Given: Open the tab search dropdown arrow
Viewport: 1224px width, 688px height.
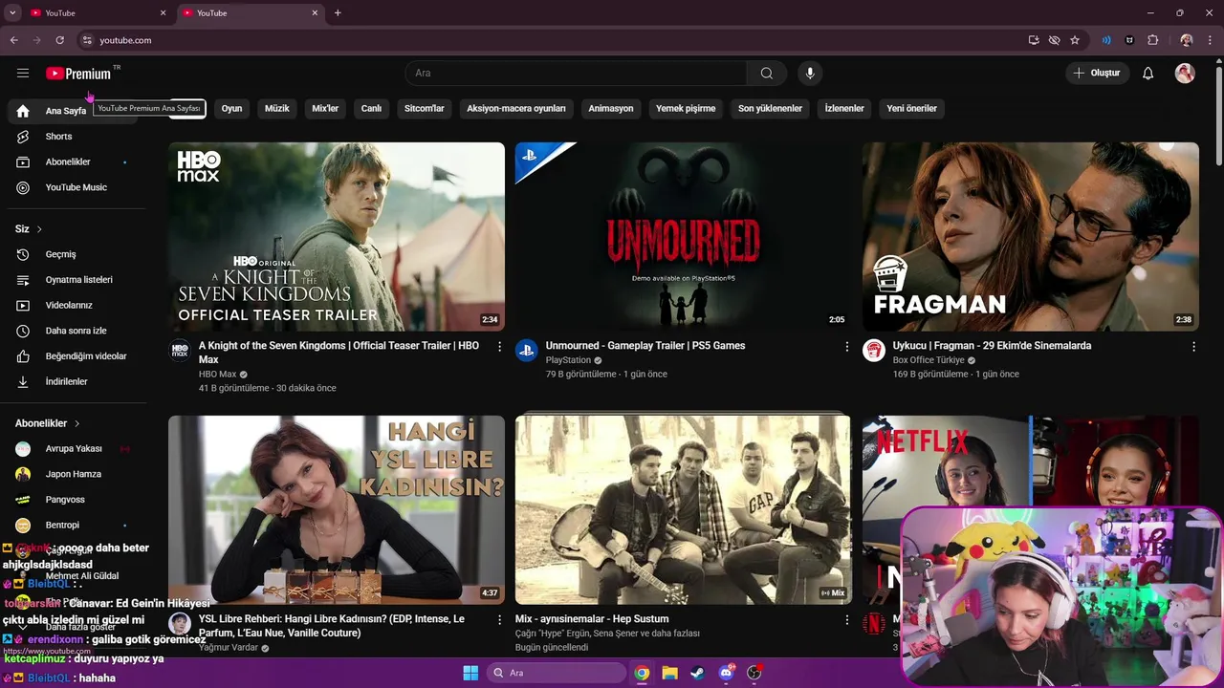Looking at the screenshot, I should (12, 12).
